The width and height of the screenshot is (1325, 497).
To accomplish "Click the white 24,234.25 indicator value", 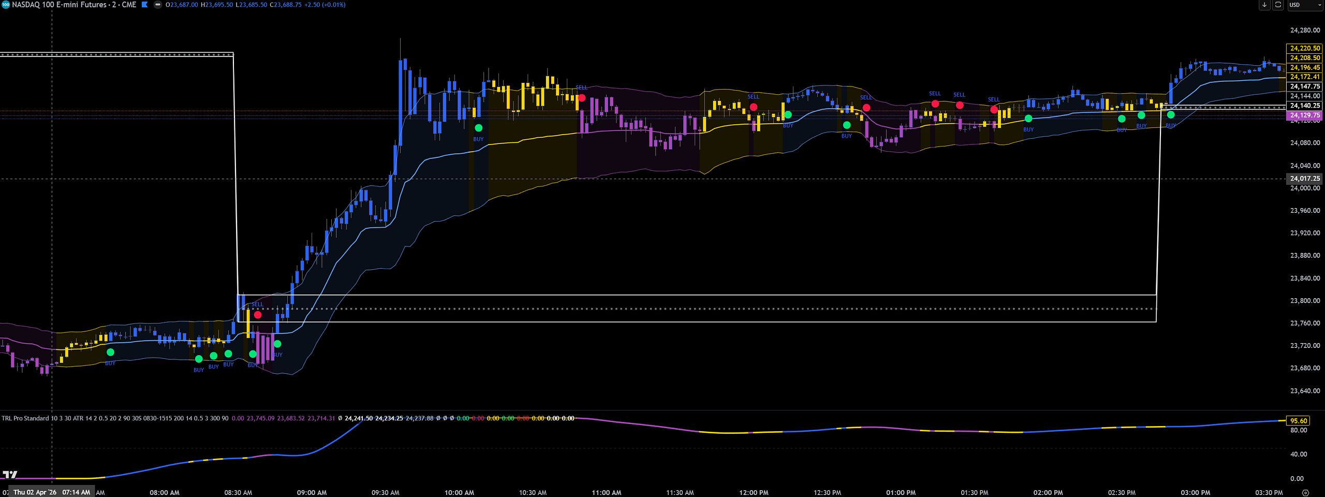I will [x=389, y=418].
